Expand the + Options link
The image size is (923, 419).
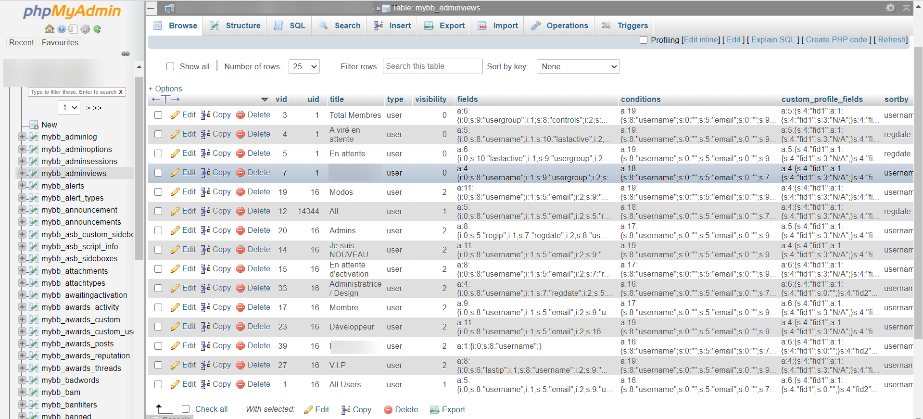click(165, 89)
